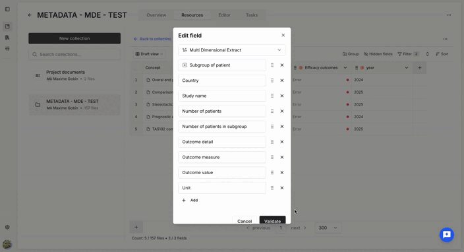Click the drag handle for Outcome detail

[x=272, y=142]
